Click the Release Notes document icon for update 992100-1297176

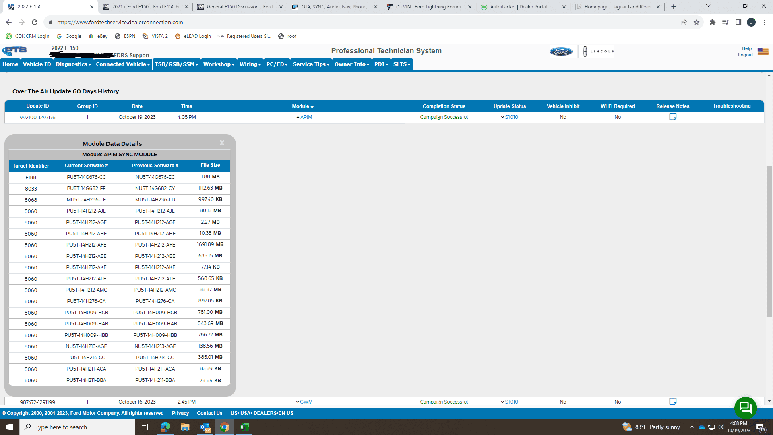pyautogui.click(x=673, y=117)
